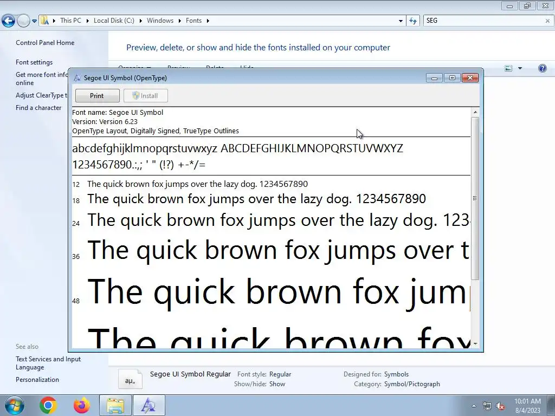Select This PC in the breadcrumb
Viewport: 555px width, 416px height.
(x=70, y=21)
